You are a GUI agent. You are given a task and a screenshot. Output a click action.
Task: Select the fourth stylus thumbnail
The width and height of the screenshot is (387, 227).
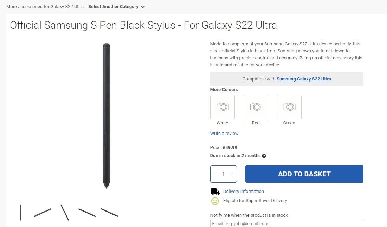(x=87, y=212)
